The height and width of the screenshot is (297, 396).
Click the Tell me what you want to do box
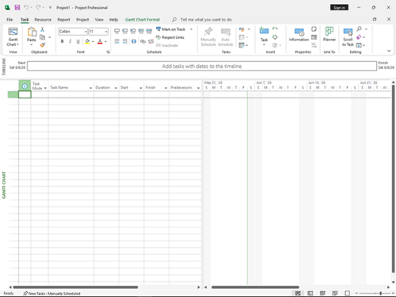pos(206,20)
